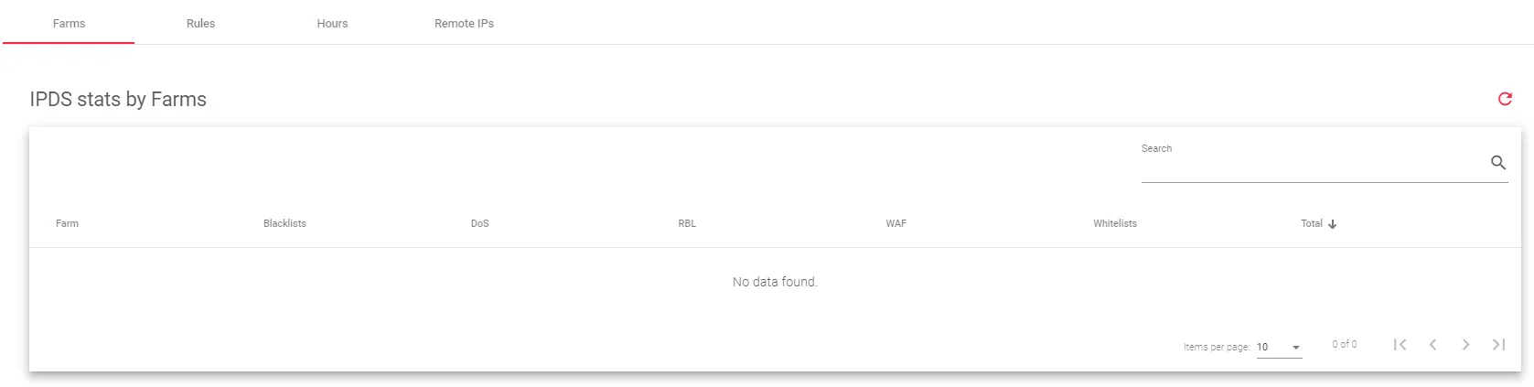Go to first page of results

[1400, 345]
